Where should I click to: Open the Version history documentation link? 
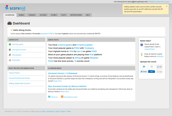click(15, 72)
